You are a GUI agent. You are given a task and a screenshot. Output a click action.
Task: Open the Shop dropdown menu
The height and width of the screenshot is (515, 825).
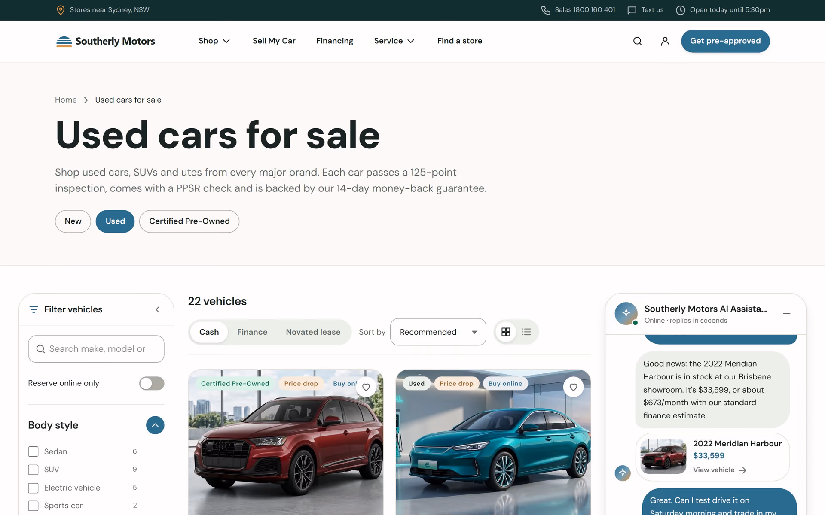[214, 41]
